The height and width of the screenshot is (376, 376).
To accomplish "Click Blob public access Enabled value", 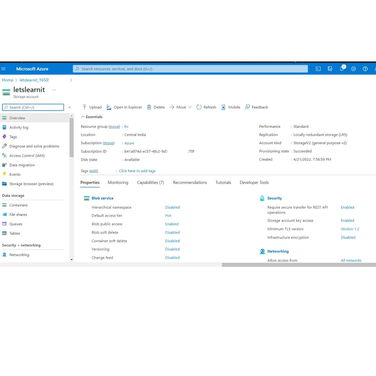I will tap(172, 224).
